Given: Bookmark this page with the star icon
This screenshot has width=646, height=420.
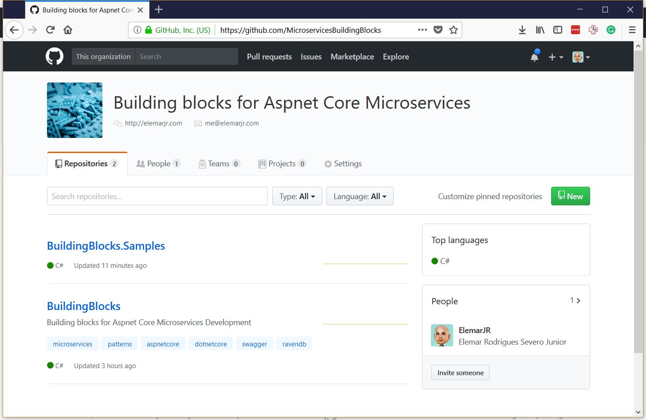Looking at the screenshot, I should [453, 30].
